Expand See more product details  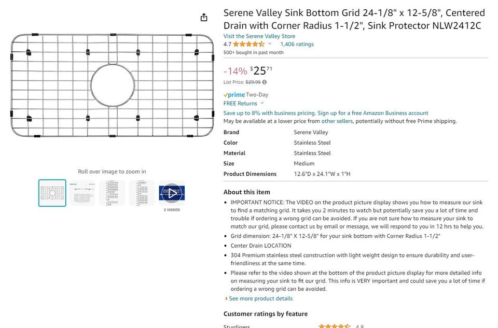pos(261,298)
